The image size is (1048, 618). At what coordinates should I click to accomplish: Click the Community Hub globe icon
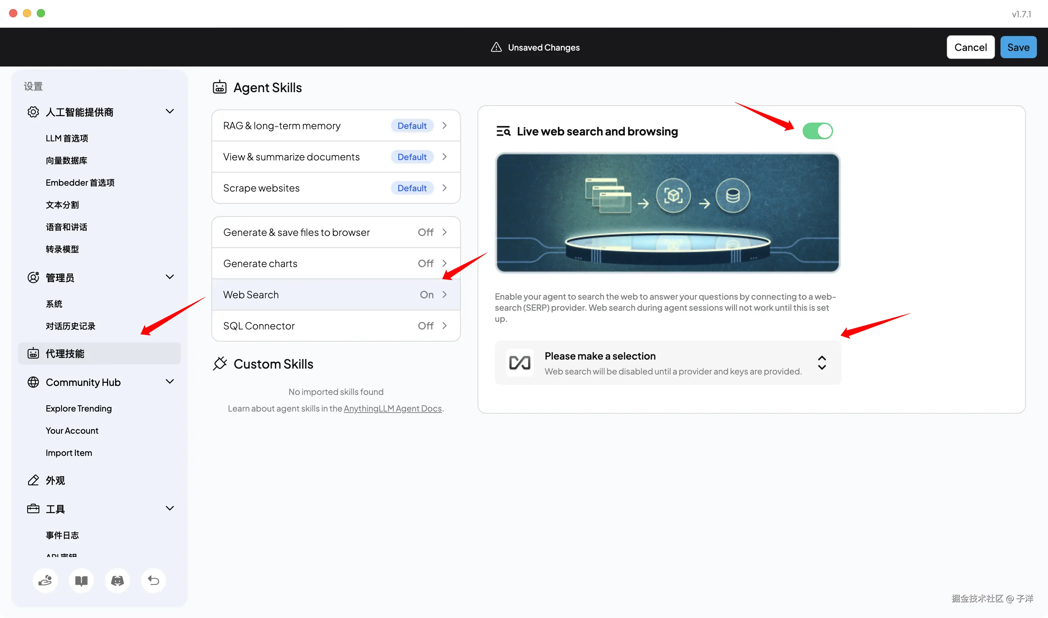click(33, 382)
